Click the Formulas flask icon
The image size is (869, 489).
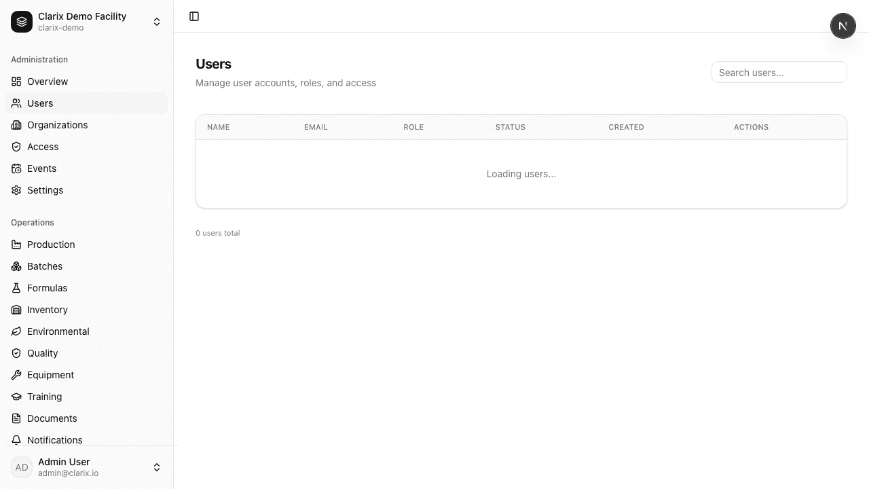pos(16,288)
